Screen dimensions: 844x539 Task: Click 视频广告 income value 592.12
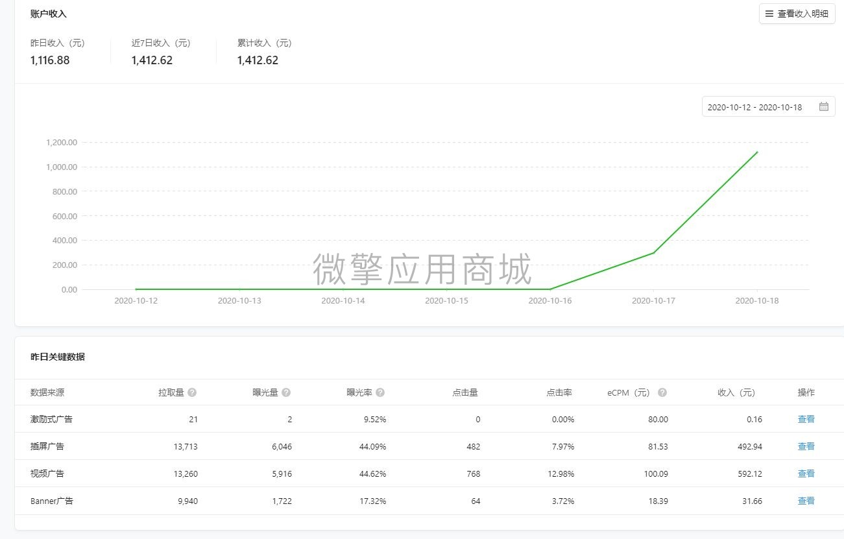coord(749,473)
